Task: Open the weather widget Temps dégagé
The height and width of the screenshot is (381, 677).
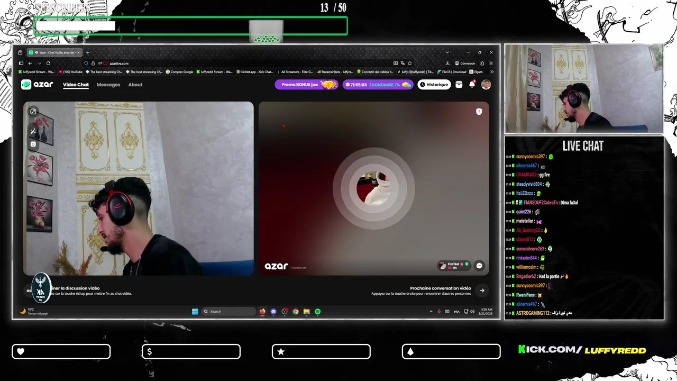Action: click(x=34, y=312)
